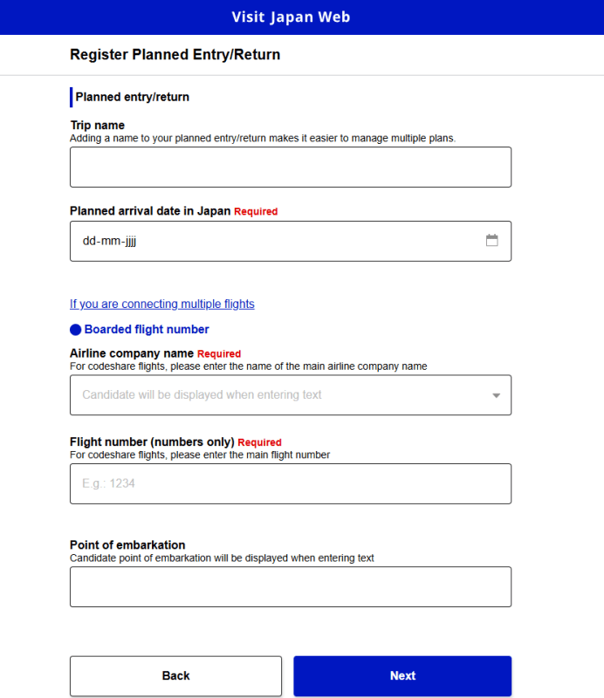The width and height of the screenshot is (604, 698).
Task: Click the Planned arrival date in Japan label
Action: pyautogui.click(x=150, y=210)
